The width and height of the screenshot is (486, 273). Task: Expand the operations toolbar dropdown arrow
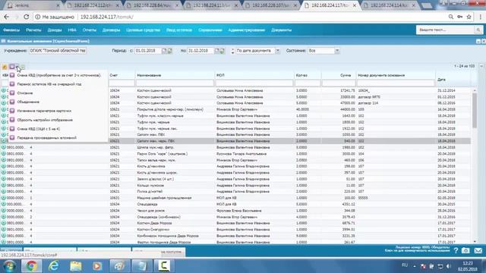[17, 67]
